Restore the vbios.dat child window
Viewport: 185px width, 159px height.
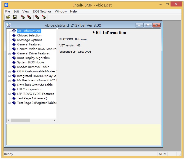[148, 25]
